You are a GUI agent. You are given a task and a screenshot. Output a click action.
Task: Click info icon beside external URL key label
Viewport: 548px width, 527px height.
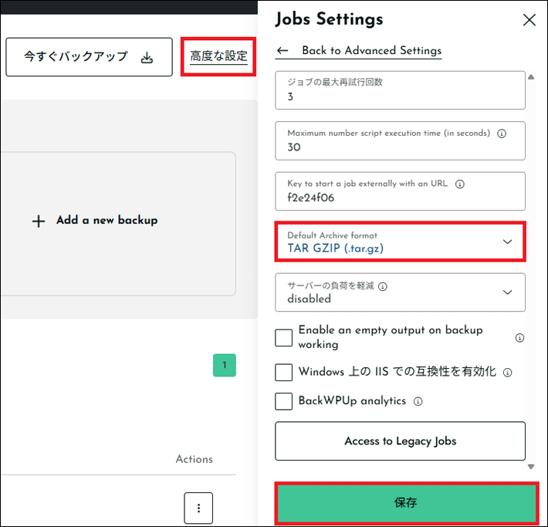(460, 184)
